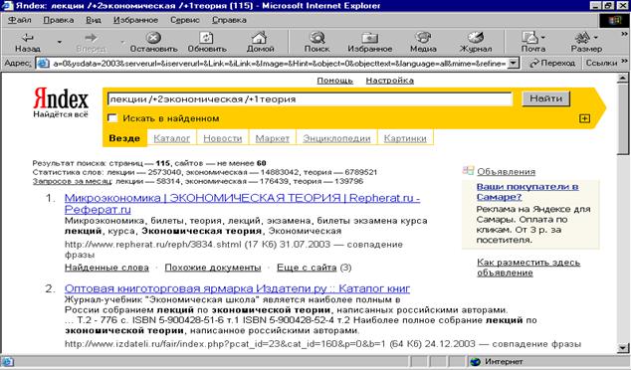Open the Журнал history icon
This screenshot has height=370, width=631.
476,38
